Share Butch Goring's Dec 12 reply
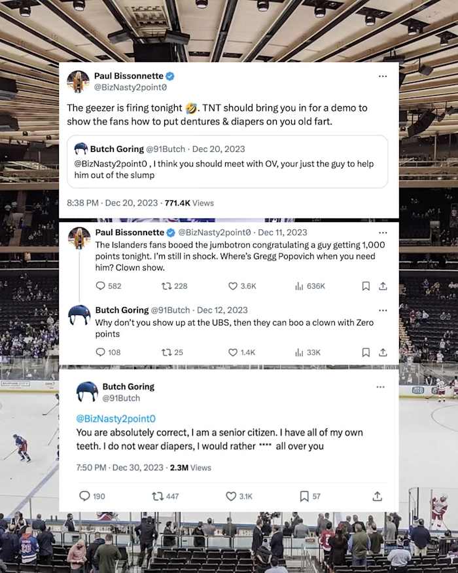The image size is (458, 573). tap(383, 352)
